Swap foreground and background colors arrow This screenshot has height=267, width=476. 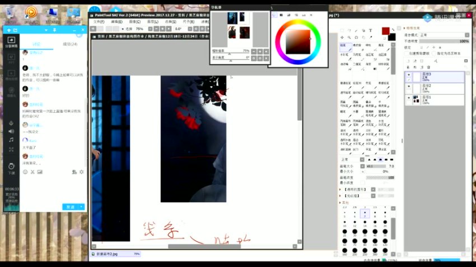pos(393,30)
